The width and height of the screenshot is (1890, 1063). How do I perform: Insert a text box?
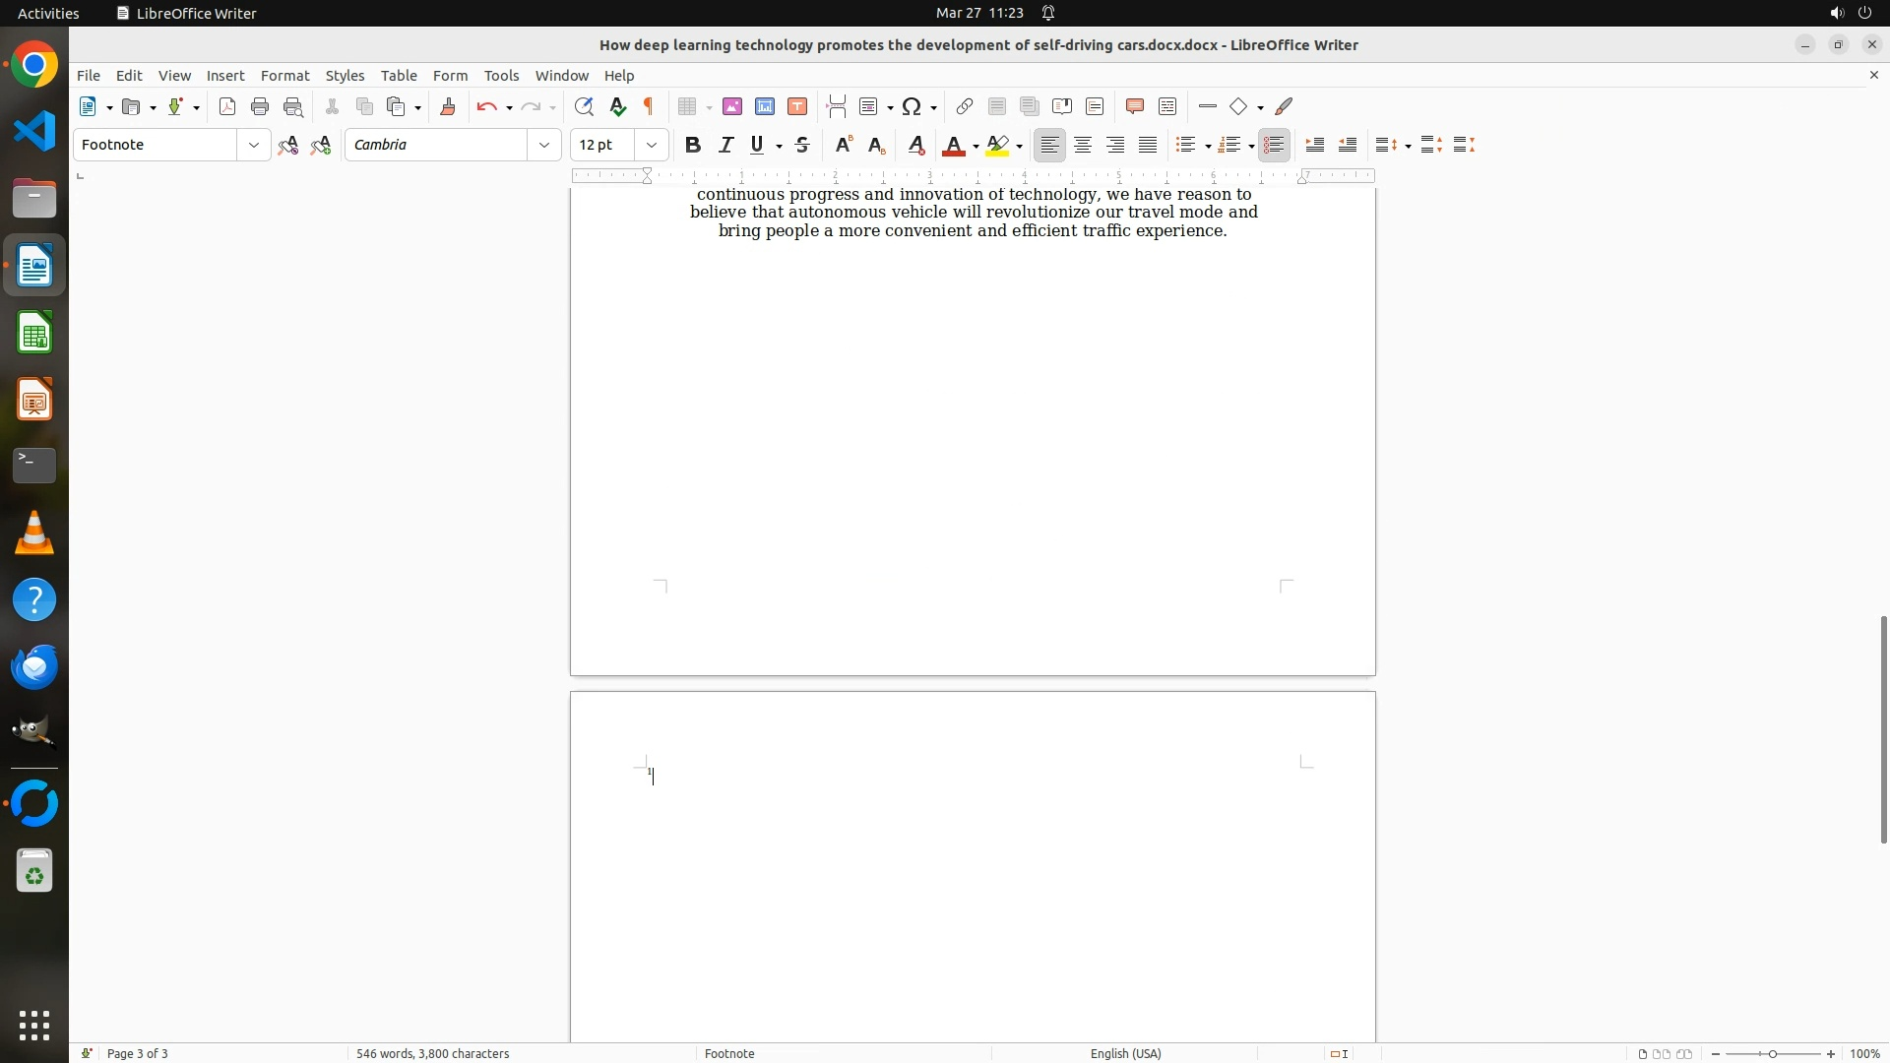tap(797, 107)
